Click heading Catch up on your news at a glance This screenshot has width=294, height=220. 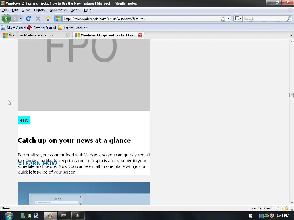[74, 140]
